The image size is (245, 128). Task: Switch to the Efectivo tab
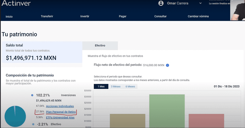coord(100,46)
